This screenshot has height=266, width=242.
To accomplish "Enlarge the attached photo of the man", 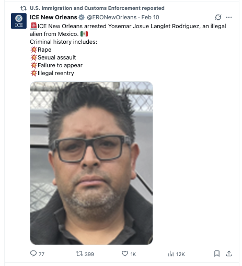I will [91, 163].
